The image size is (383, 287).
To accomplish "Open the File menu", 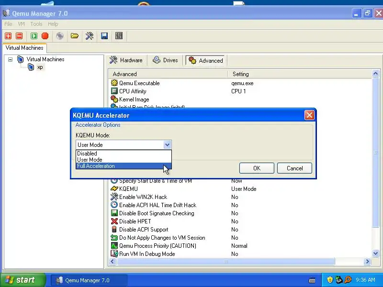I will (8, 24).
